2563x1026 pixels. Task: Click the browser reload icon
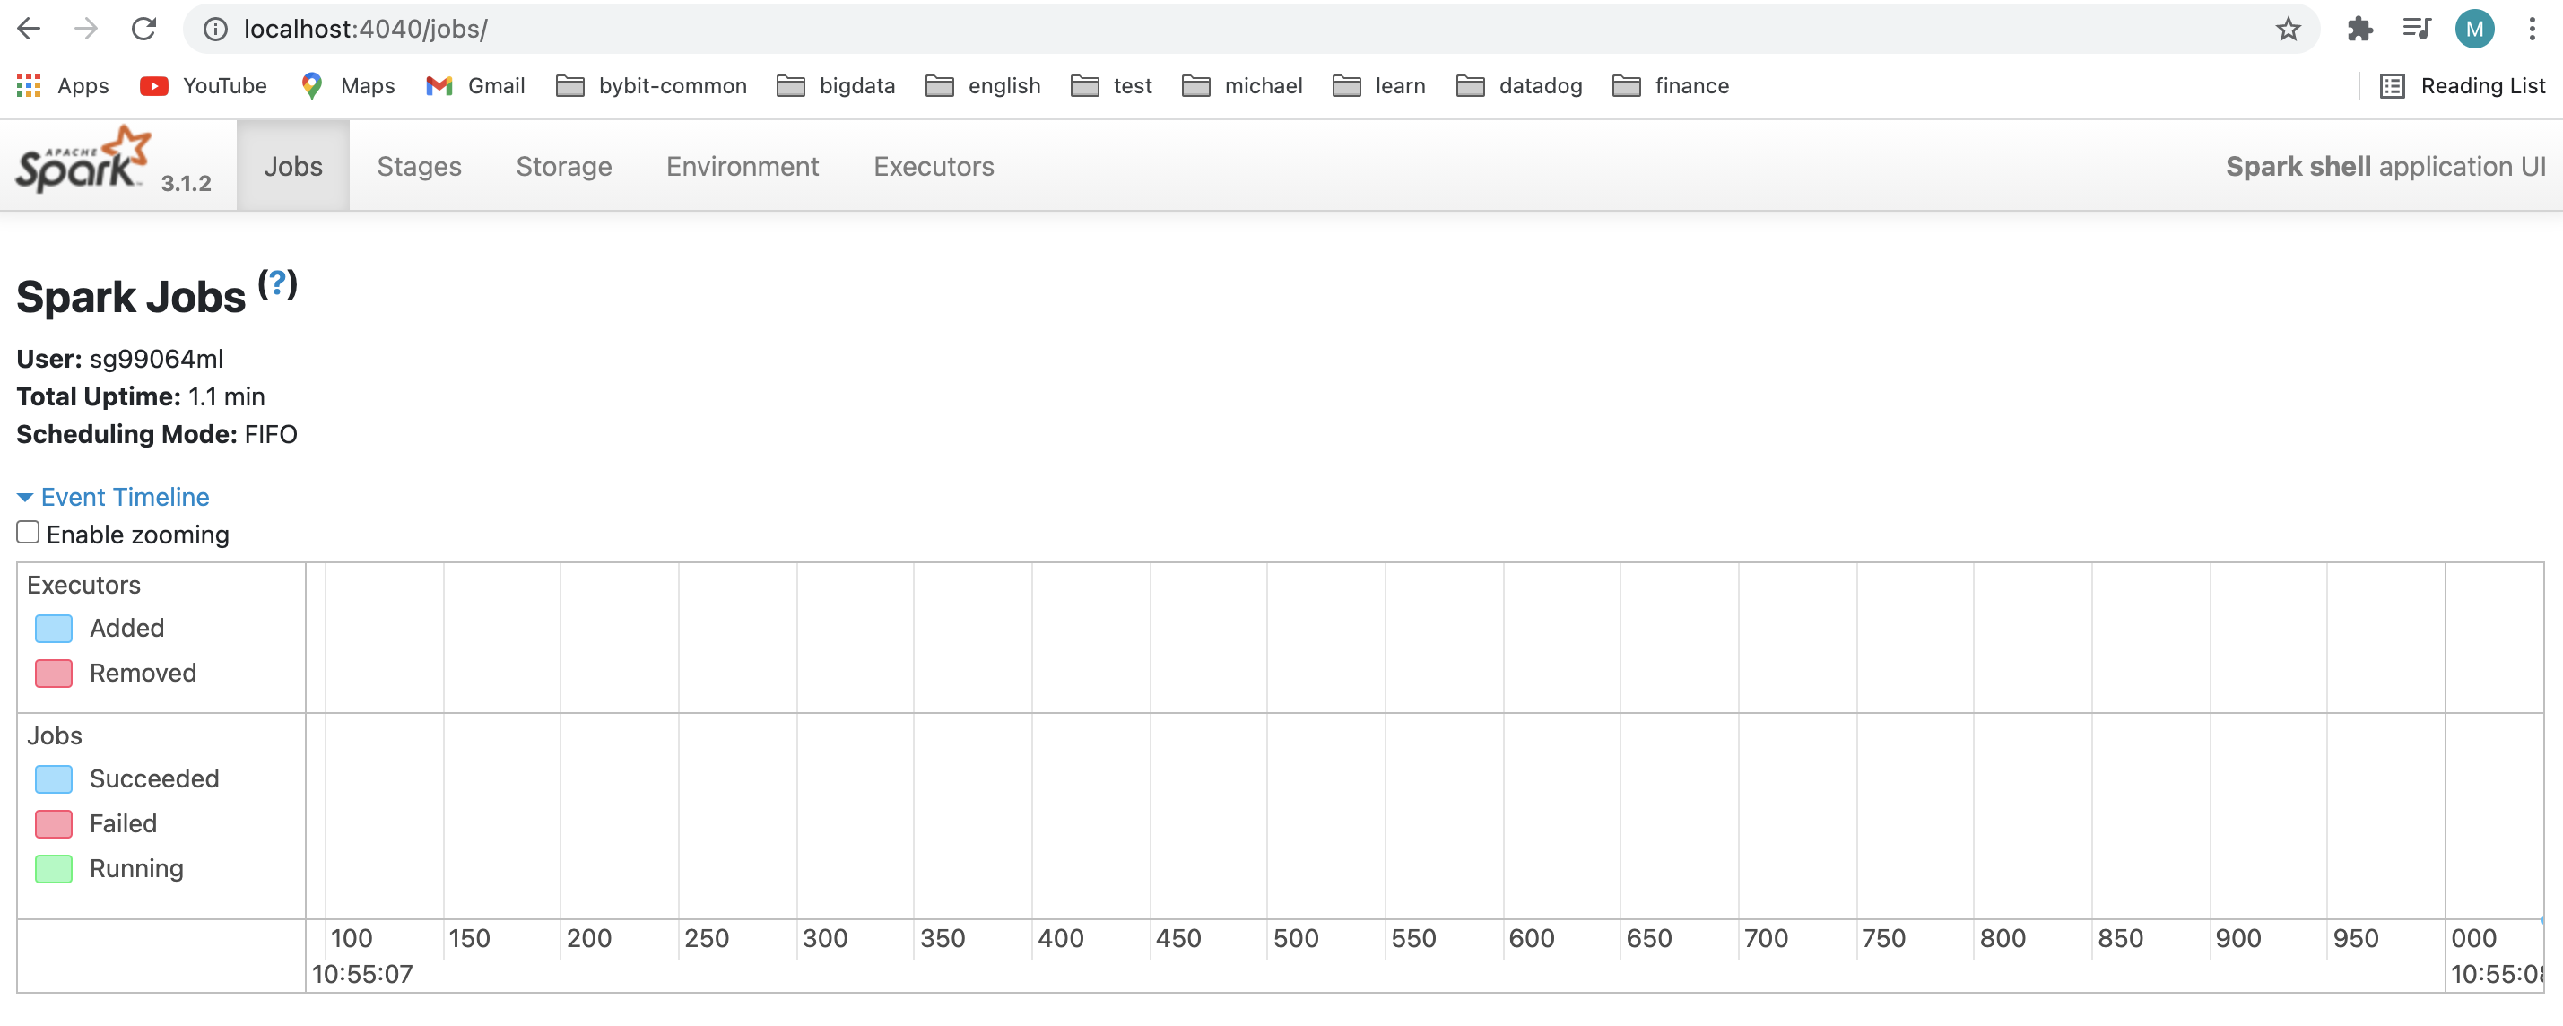tap(144, 29)
